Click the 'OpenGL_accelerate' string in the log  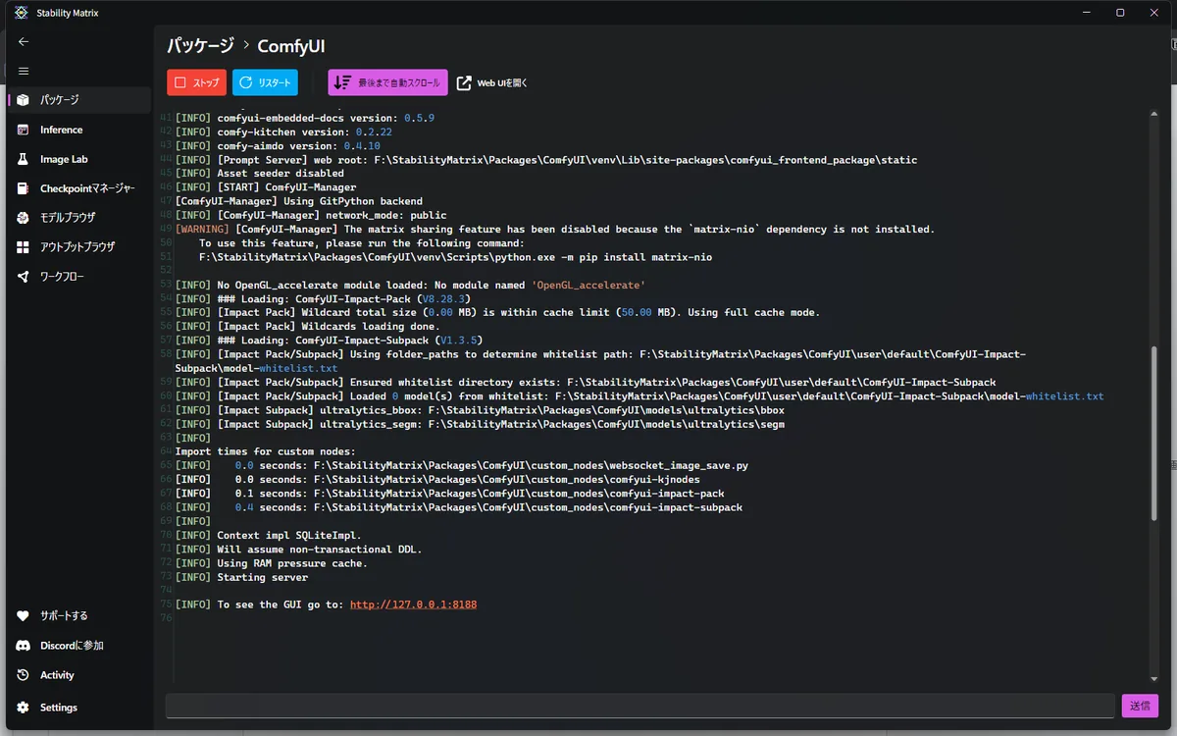588,285
